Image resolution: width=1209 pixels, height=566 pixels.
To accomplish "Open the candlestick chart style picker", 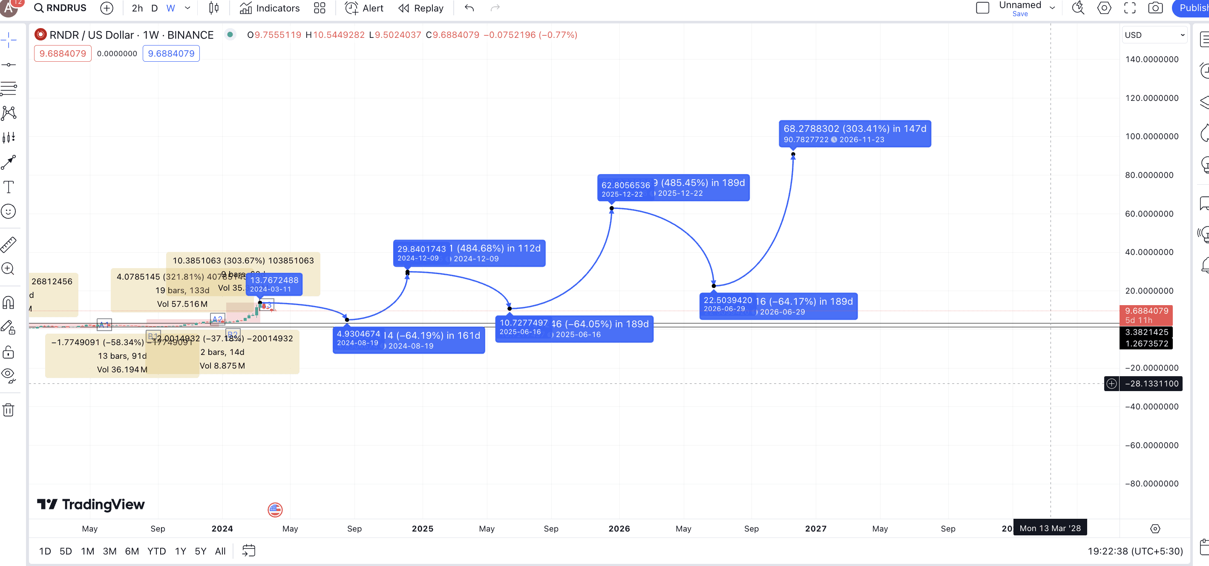I will pyautogui.click(x=213, y=8).
